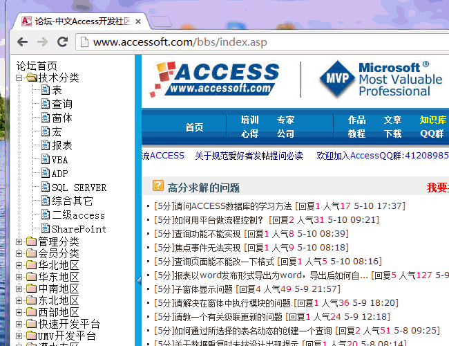Click the document icon beside 报表
The width and height of the screenshot is (449, 346).
(x=46, y=145)
